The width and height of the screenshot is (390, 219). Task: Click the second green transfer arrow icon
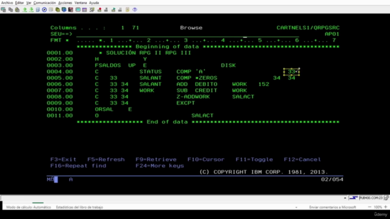(31, 10)
